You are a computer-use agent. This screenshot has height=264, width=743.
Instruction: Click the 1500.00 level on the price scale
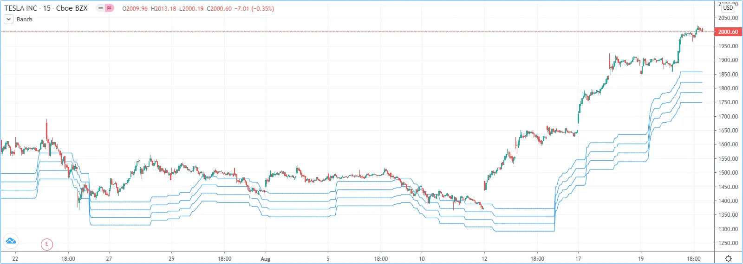pos(728,173)
